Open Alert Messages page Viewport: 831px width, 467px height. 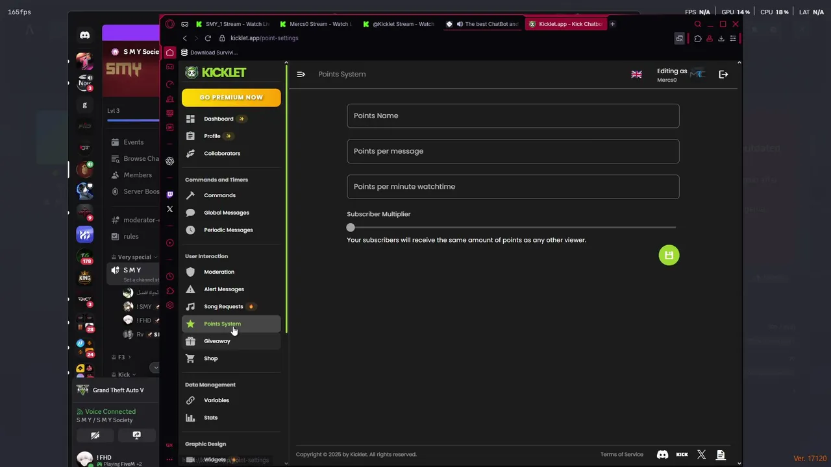pos(231,289)
